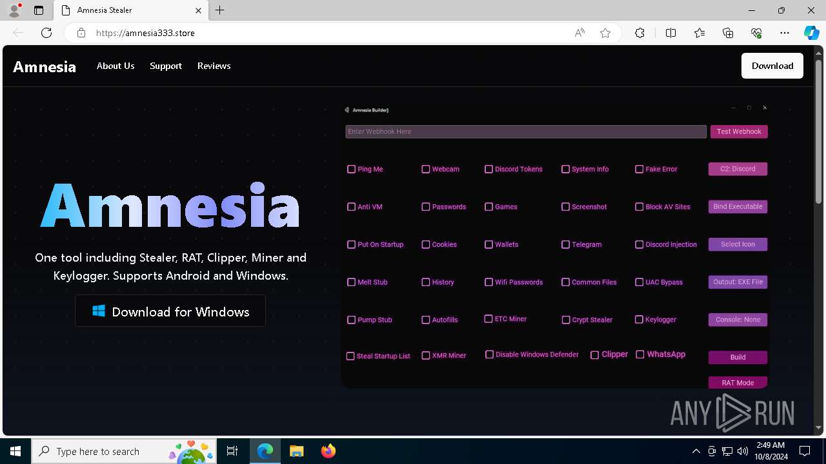The height and width of the screenshot is (464, 826).
Task: Click the Select Icon button
Action: point(738,244)
